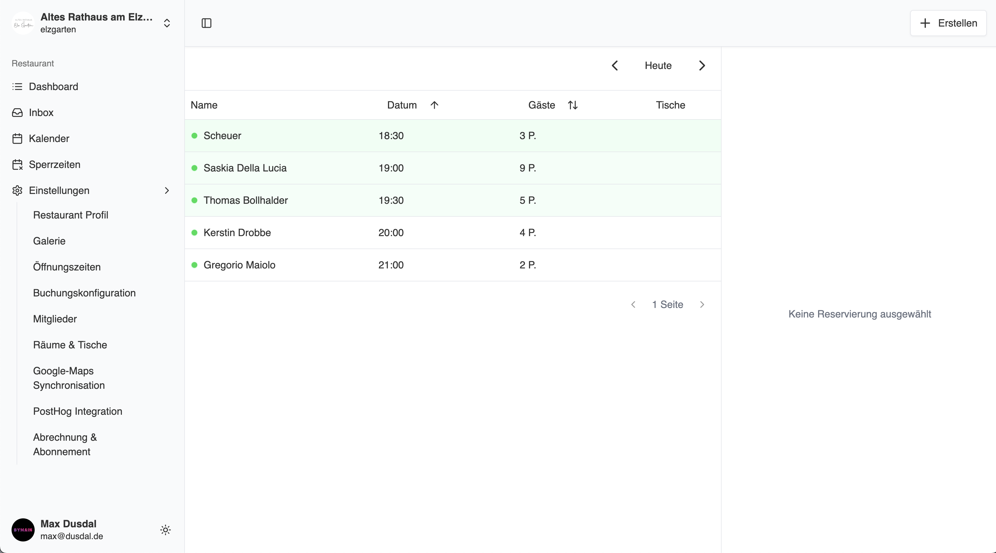Click the Inbox tray icon
The image size is (996, 553).
(17, 113)
